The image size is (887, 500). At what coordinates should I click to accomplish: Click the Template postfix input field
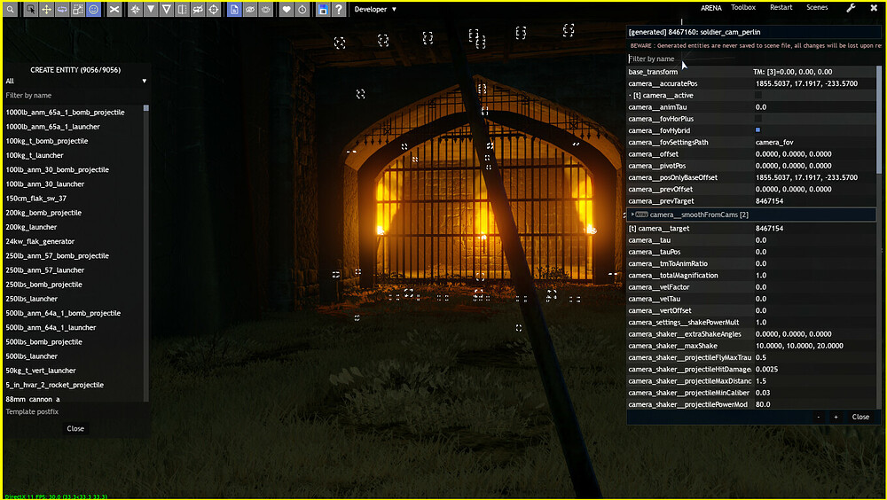pyautogui.click(x=75, y=411)
